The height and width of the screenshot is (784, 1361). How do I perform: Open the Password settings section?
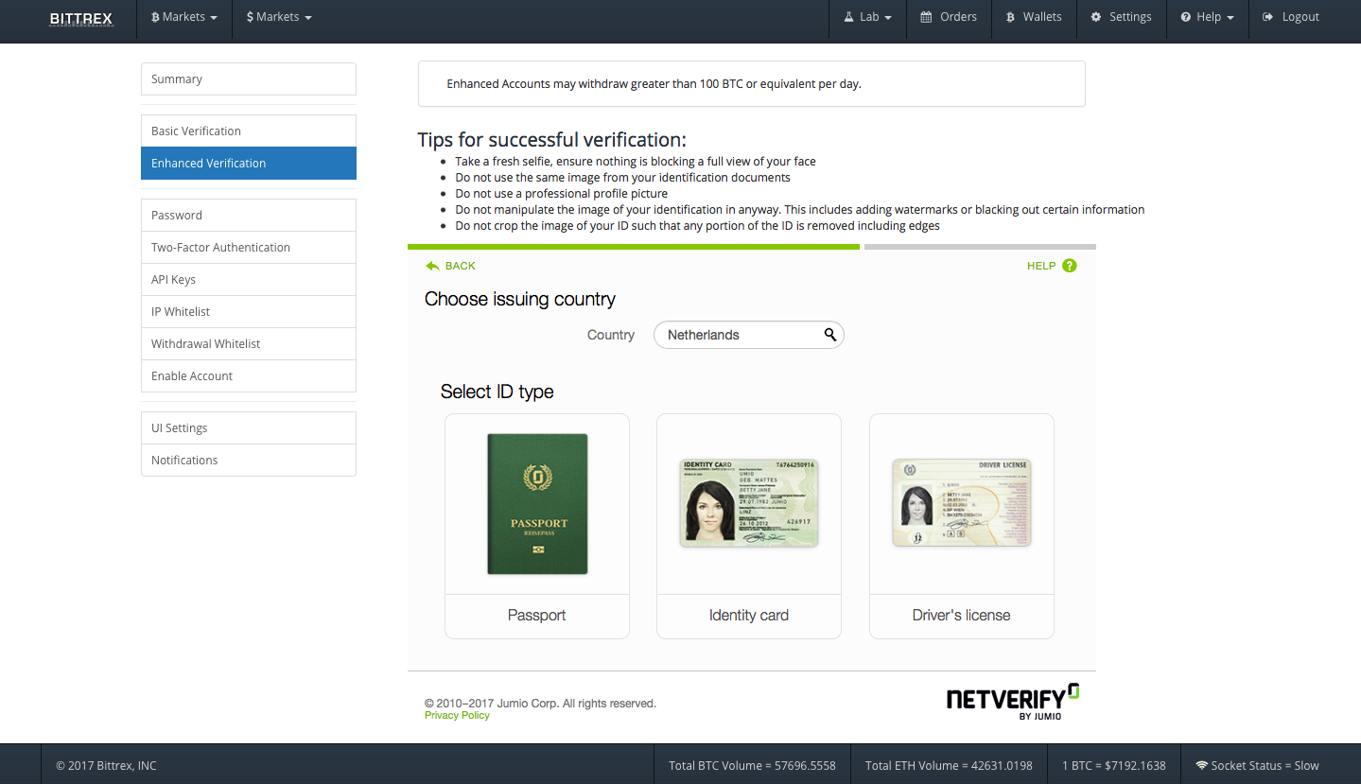[249, 215]
